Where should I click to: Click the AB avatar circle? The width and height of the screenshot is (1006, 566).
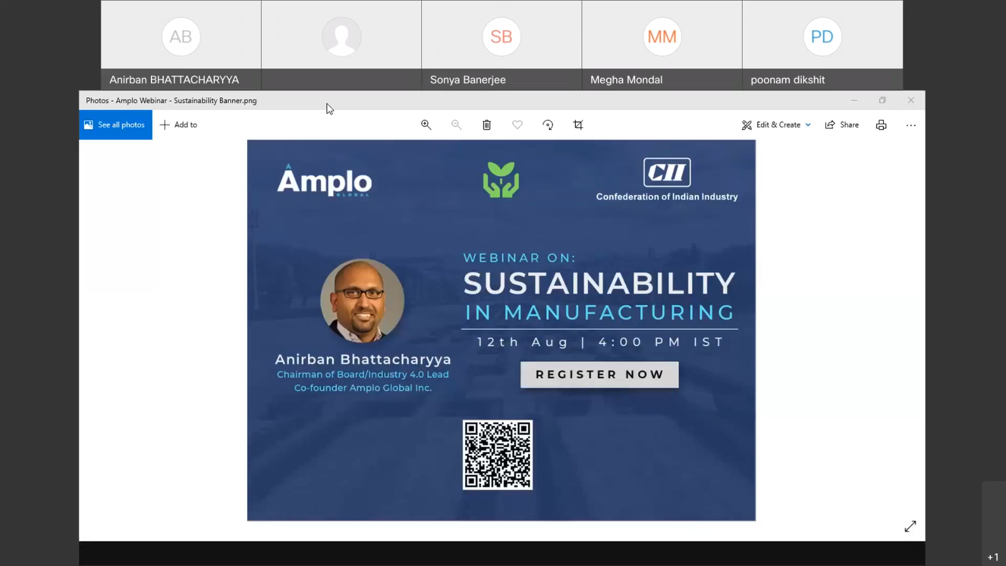(x=181, y=36)
